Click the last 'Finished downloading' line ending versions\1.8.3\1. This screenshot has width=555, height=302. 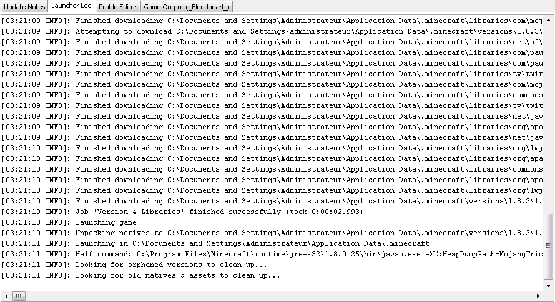click(272, 201)
